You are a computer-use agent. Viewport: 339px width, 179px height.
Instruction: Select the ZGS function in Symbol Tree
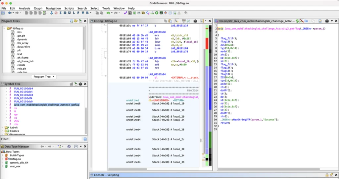coord(17,121)
